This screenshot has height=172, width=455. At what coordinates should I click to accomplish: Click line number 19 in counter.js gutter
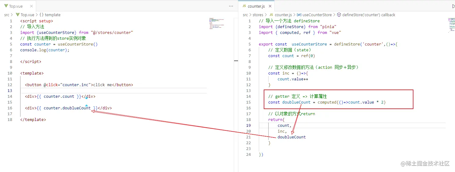[248, 126]
